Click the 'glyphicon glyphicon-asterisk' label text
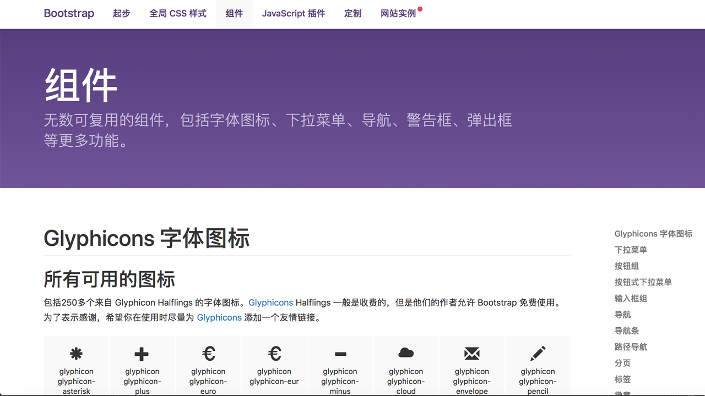The image size is (705, 396). coord(76,381)
